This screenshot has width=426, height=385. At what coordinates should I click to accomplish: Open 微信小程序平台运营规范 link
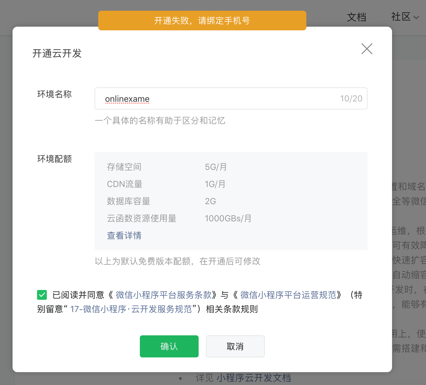click(288, 295)
